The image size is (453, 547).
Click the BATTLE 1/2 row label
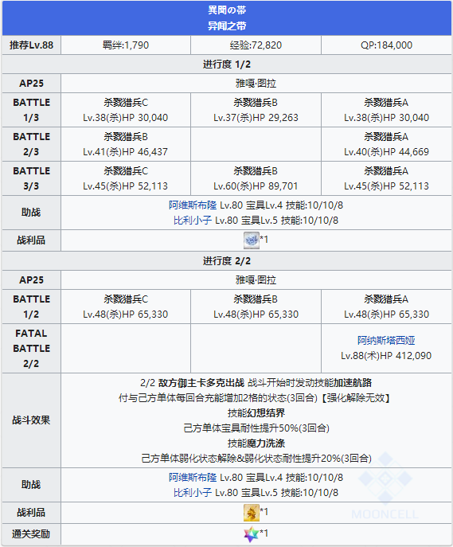[31, 307]
